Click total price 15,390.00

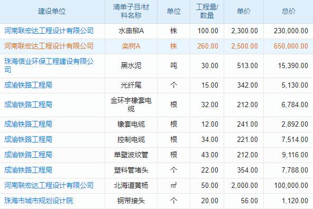pyautogui.click(x=293, y=65)
